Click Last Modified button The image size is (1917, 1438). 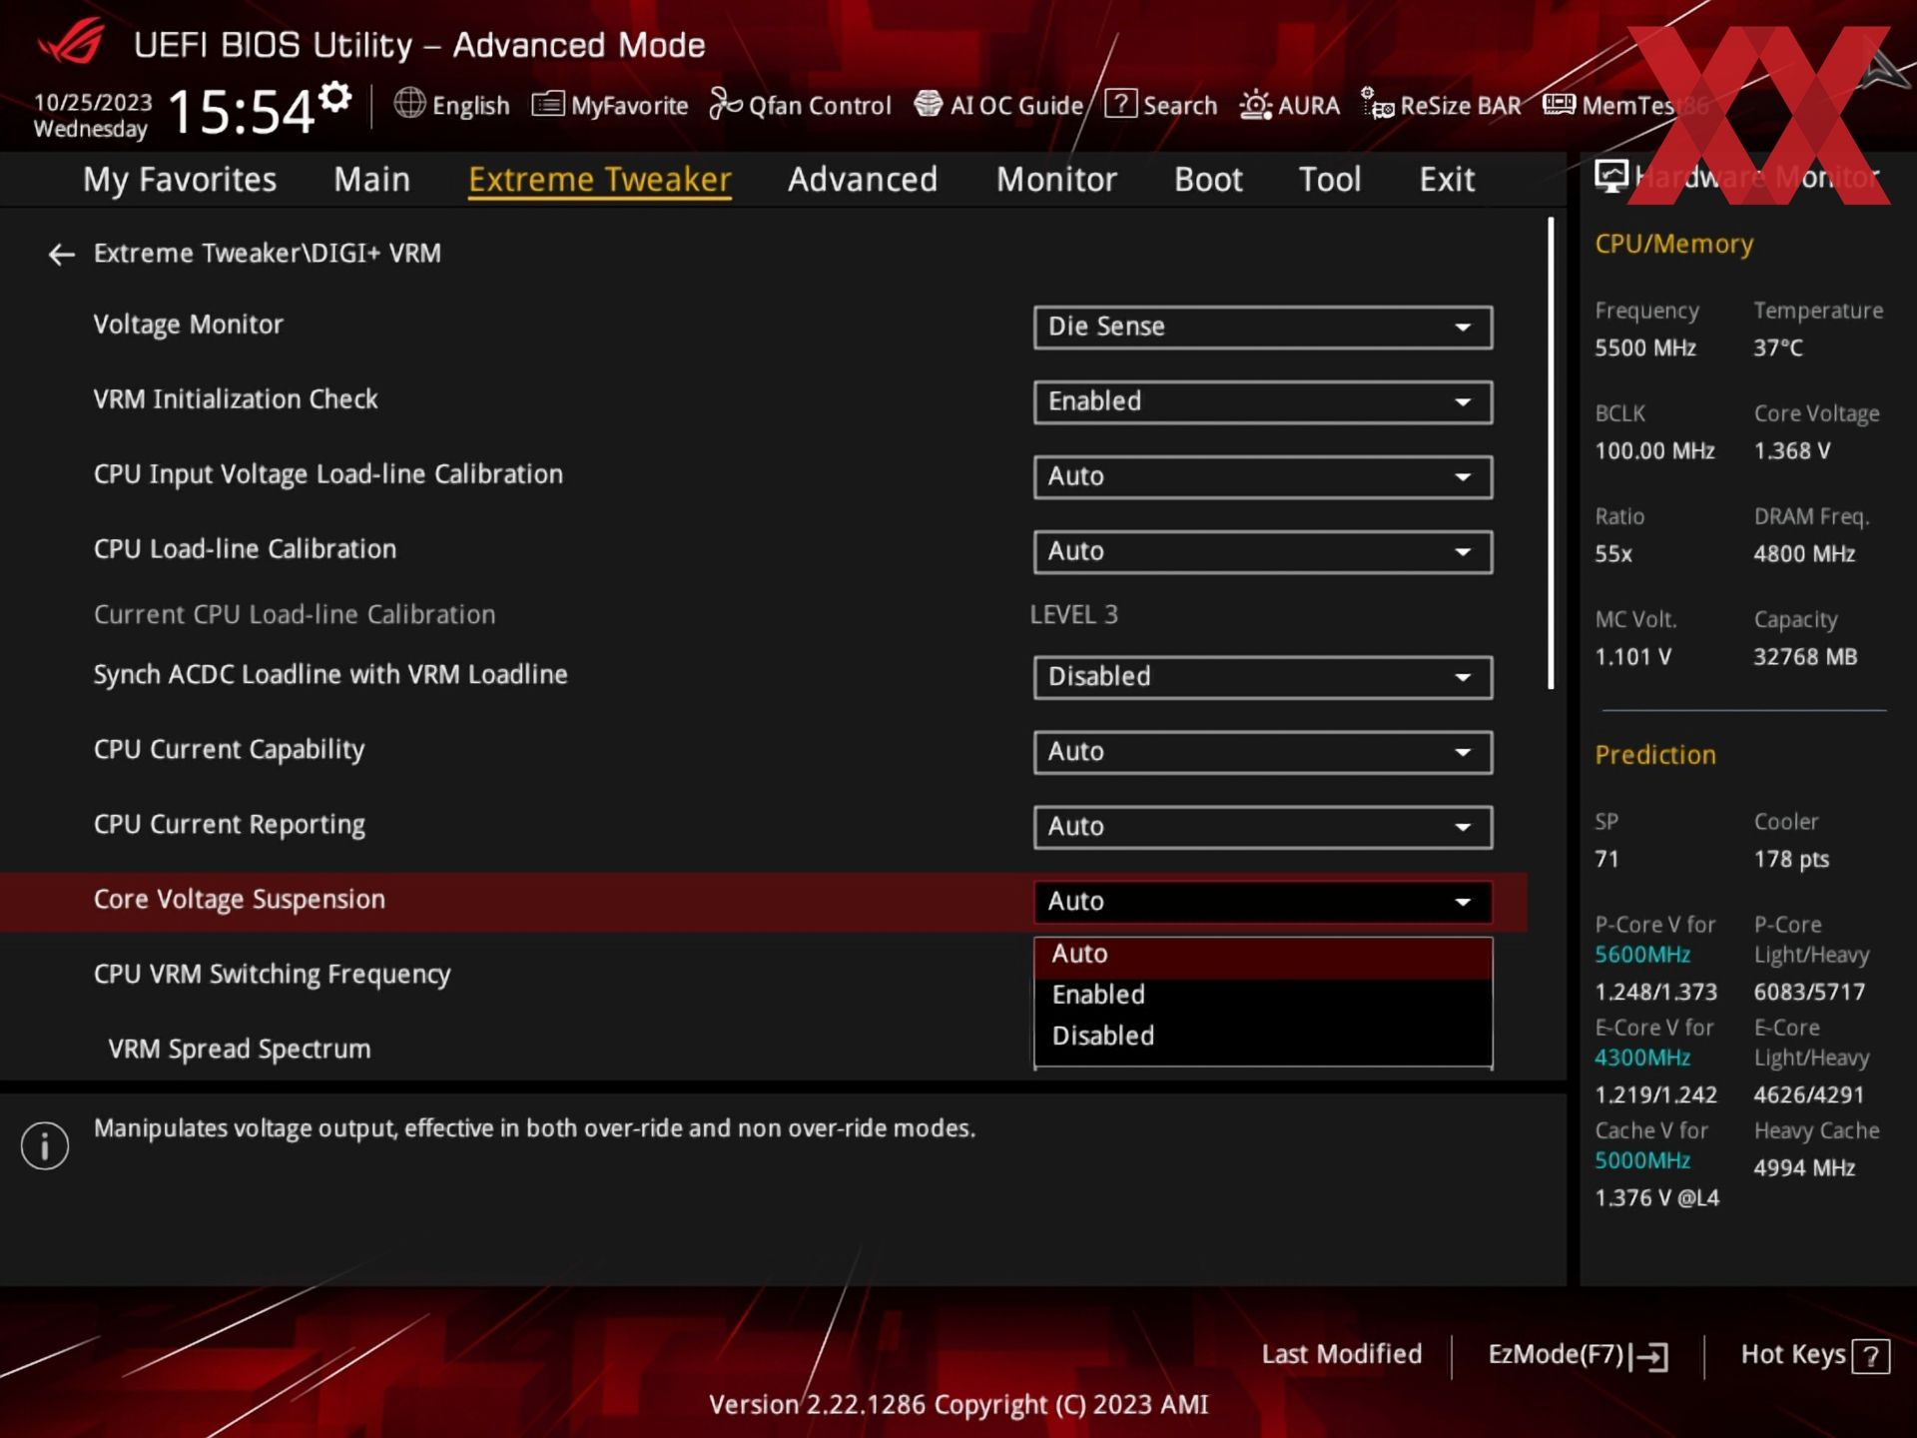click(x=1341, y=1355)
